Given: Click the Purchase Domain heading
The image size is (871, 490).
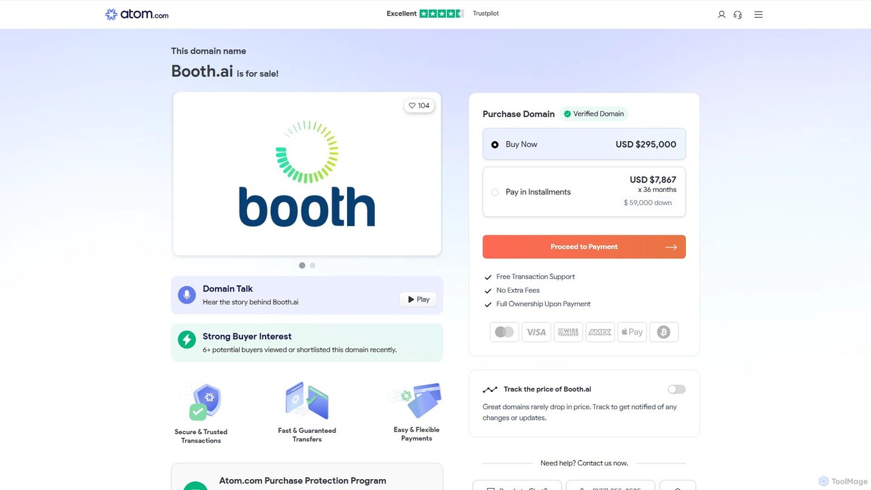Looking at the screenshot, I should tap(519, 114).
